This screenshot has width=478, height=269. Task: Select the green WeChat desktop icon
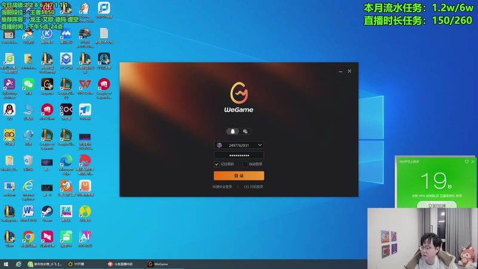[28, 86]
